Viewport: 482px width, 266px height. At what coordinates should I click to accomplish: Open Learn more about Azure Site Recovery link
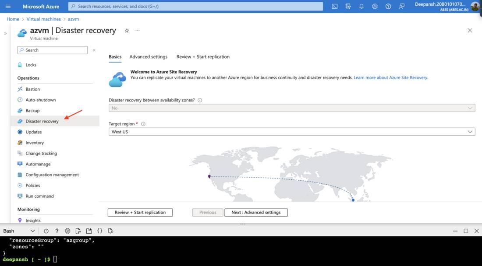[x=391, y=77]
